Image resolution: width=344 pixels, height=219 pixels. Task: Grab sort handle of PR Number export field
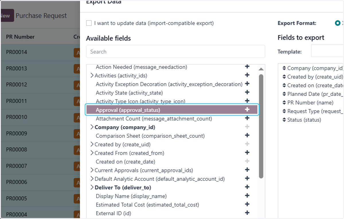point(284,102)
